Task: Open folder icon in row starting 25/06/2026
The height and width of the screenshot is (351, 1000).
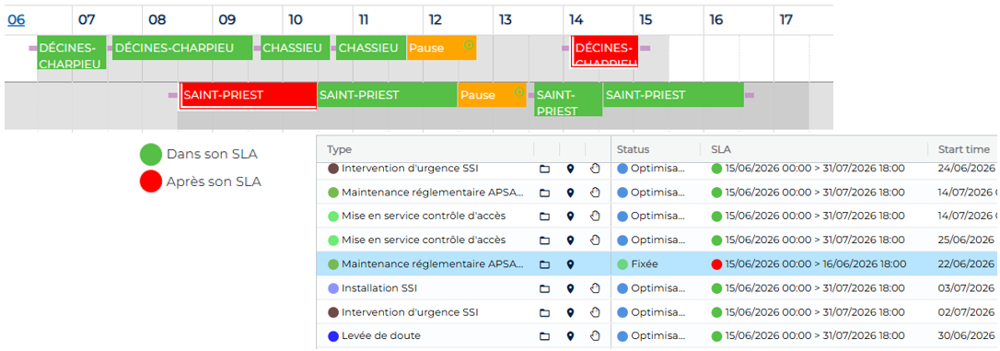Action: [544, 240]
